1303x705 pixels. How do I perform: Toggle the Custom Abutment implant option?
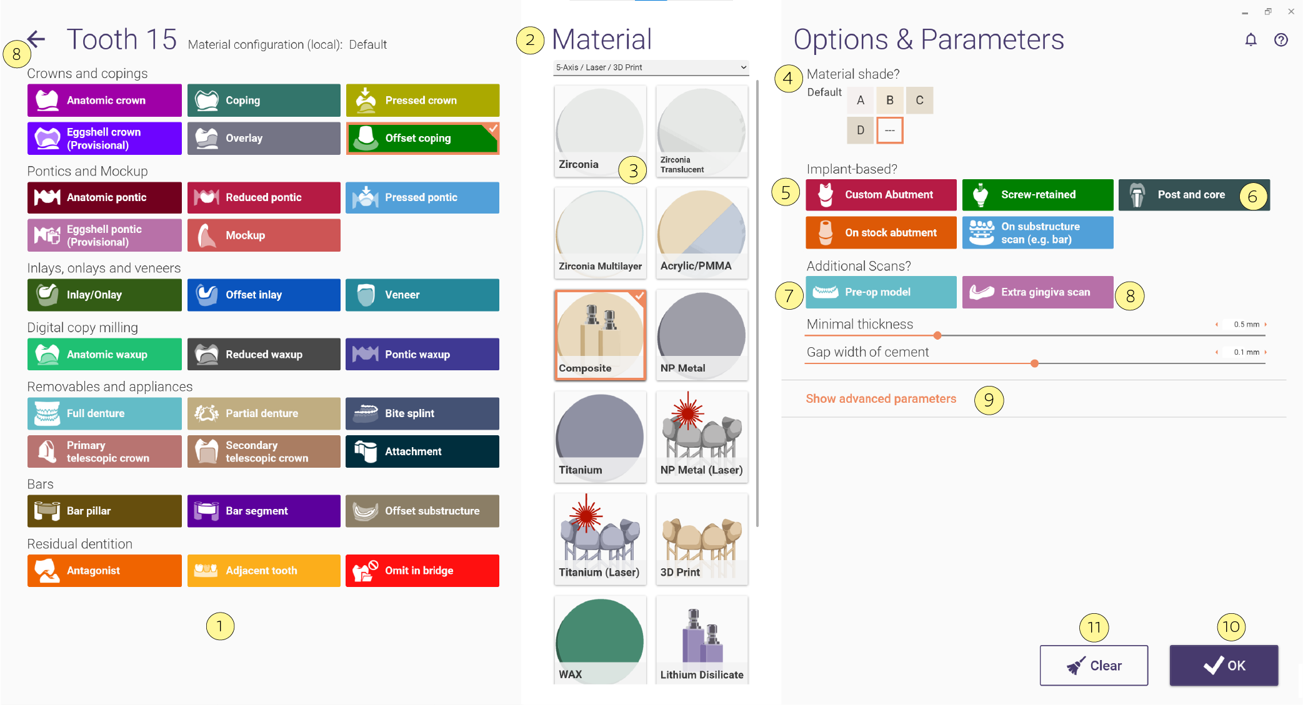(x=881, y=195)
